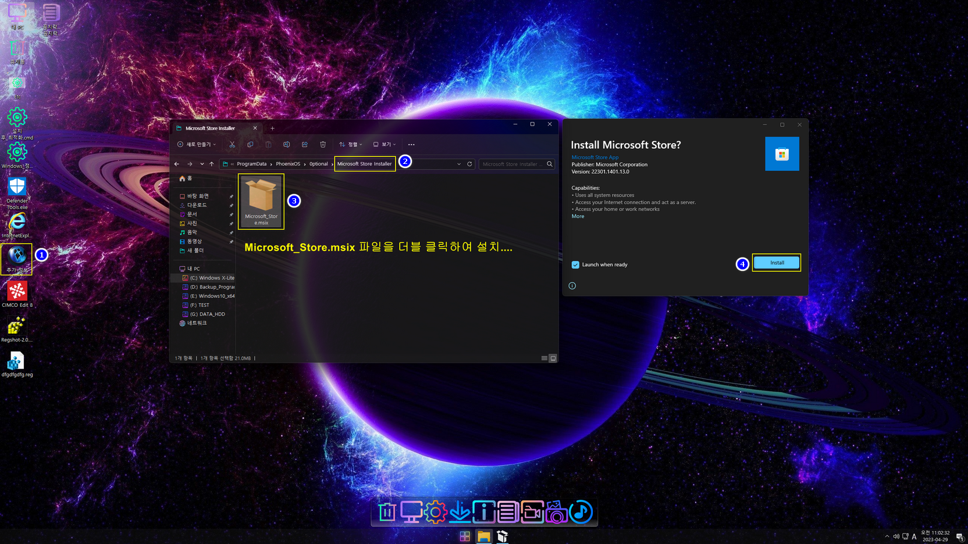Open the 정렬 (Sort) dropdown
968x544 pixels.
pyautogui.click(x=351, y=144)
